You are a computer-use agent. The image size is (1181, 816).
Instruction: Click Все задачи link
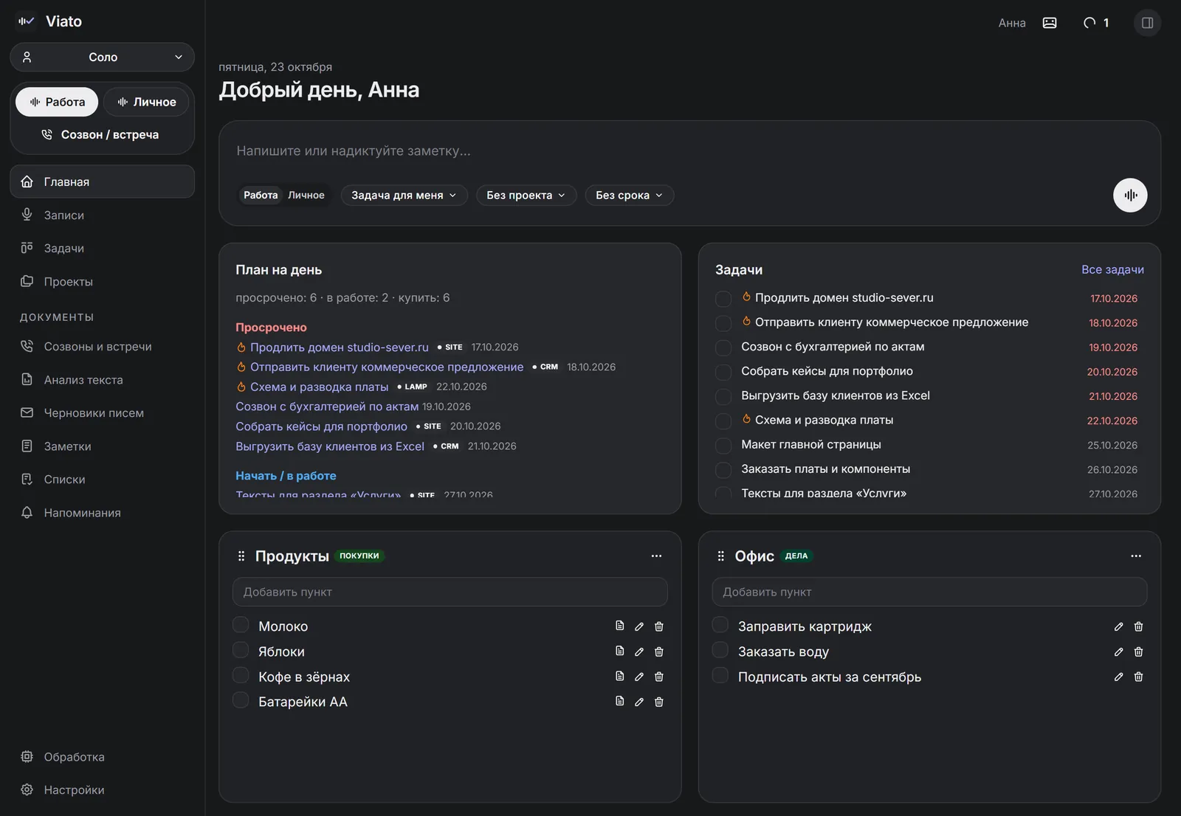(x=1112, y=269)
